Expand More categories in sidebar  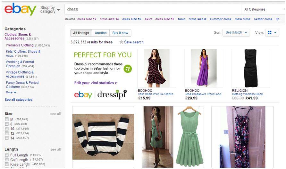pos(11,92)
